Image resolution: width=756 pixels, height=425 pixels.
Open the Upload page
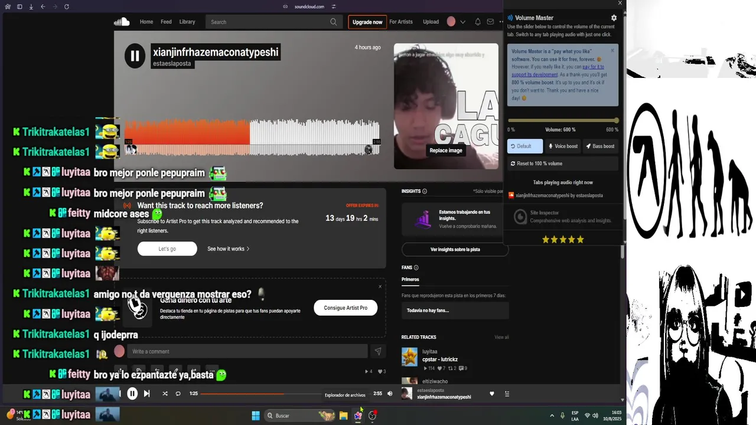click(x=431, y=22)
